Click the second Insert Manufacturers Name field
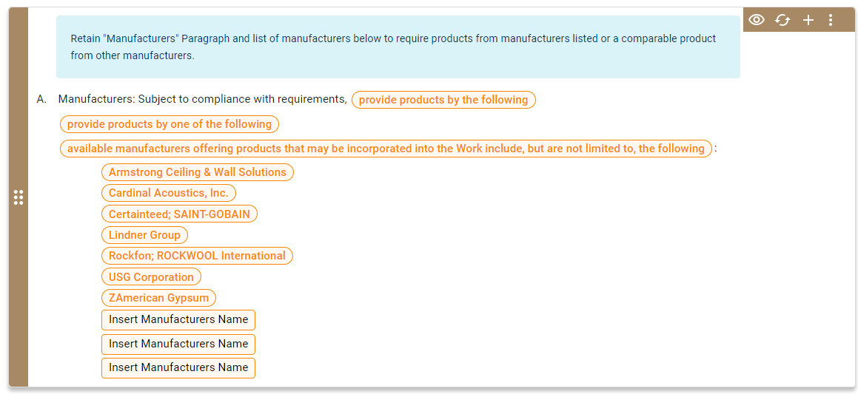The width and height of the screenshot is (858, 394). click(178, 344)
